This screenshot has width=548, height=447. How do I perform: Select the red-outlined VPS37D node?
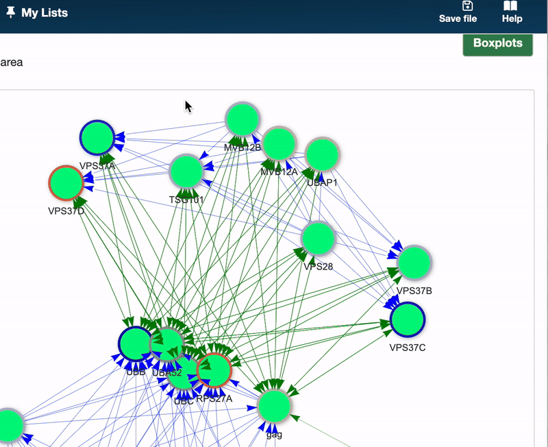tap(66, 183)
